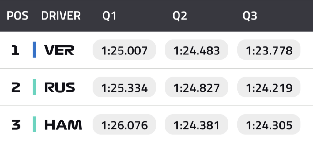Select VER's Q1 time 1:25.007
The height and width of the screenshot is (141, 313).
(124, 50)
